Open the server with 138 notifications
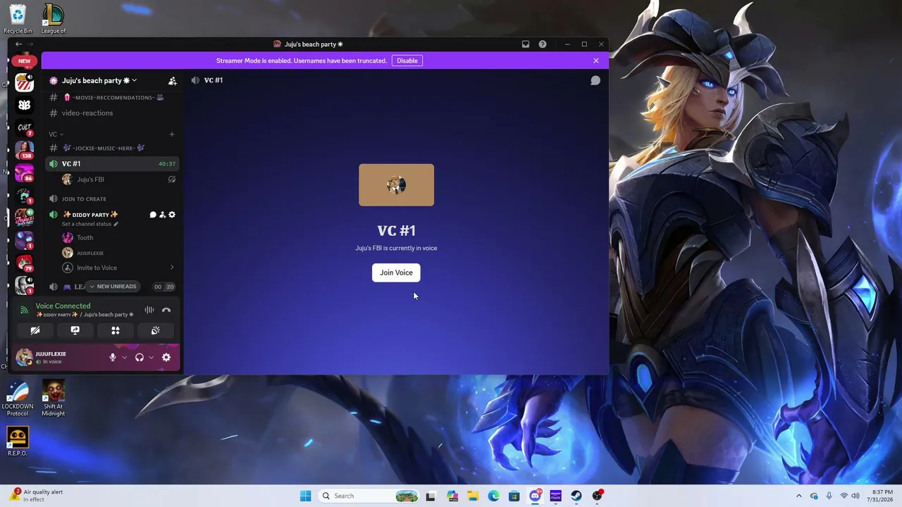 click(25, 151)
